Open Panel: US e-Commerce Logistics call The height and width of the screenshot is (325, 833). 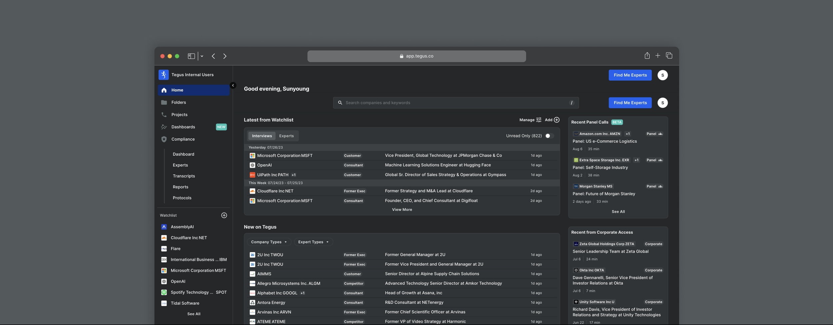tap(604, 141)
